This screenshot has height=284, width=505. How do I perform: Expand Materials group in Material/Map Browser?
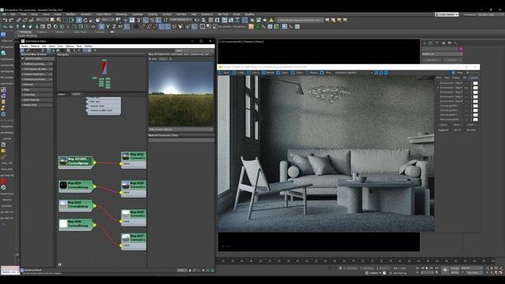click(37, 84)
